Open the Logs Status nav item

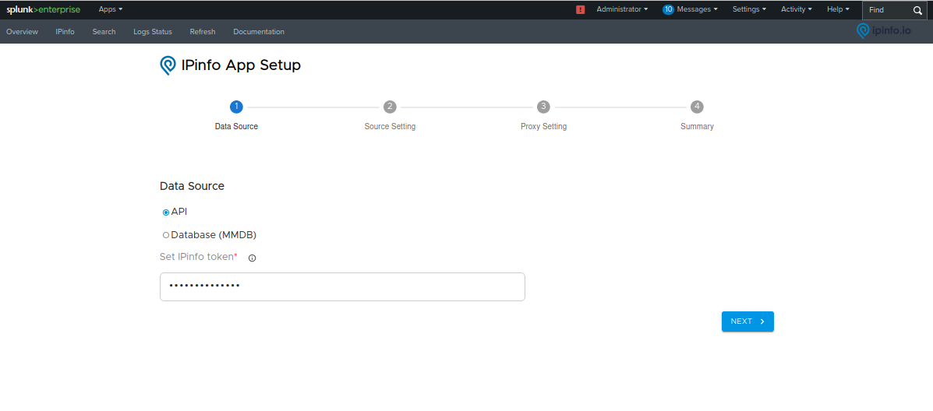[153, 31]
